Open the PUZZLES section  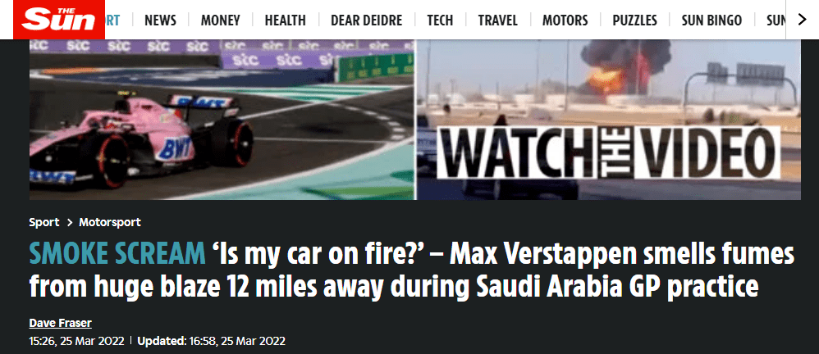[x=634, y=20]
